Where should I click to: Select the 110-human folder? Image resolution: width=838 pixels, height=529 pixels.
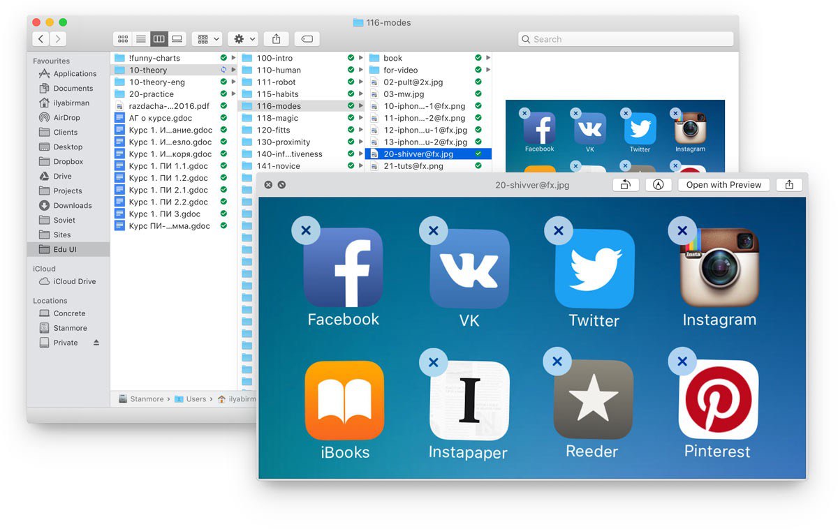301,70
